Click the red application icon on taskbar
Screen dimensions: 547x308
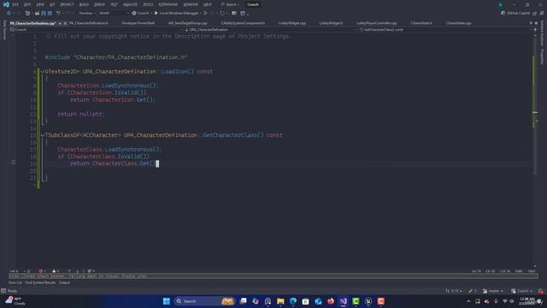(381, 301)
